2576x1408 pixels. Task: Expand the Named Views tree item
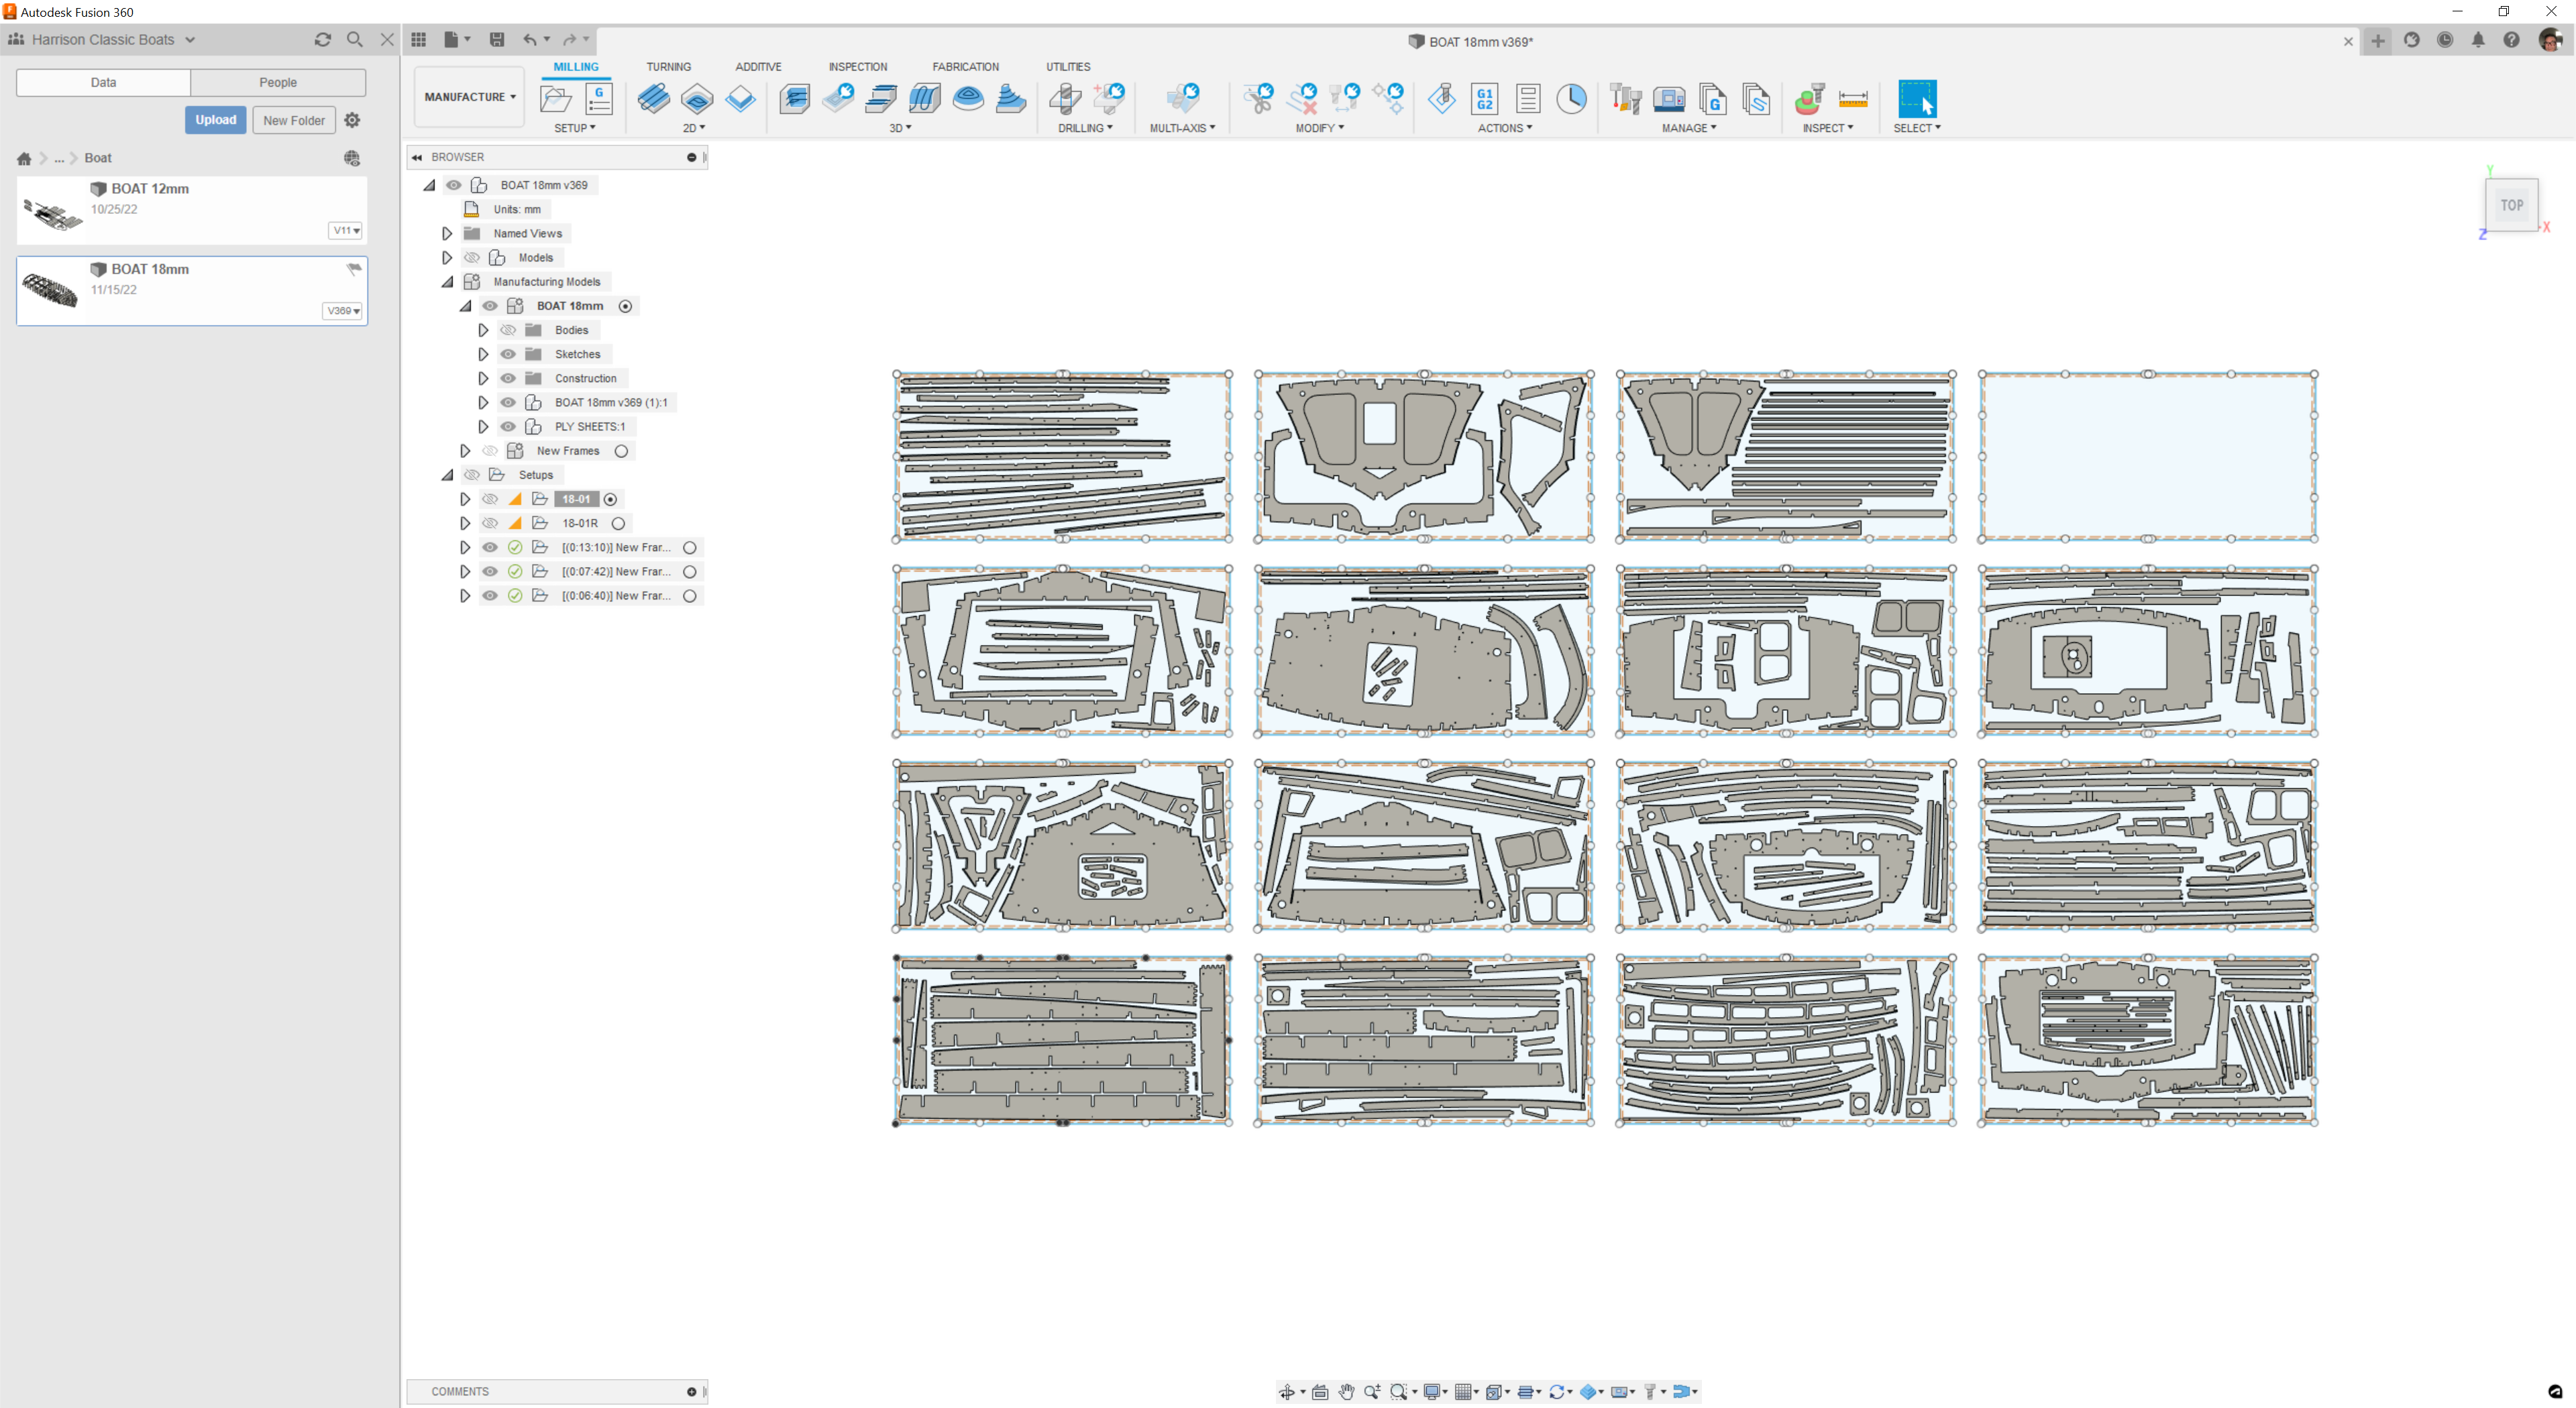(447, 233)
